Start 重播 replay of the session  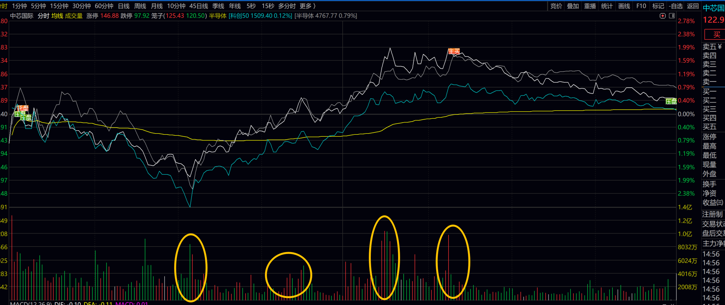[590, 6]
